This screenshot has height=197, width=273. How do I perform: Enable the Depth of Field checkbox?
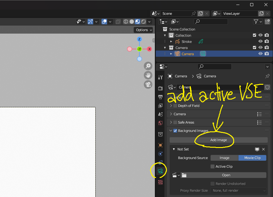click(175, 106)
